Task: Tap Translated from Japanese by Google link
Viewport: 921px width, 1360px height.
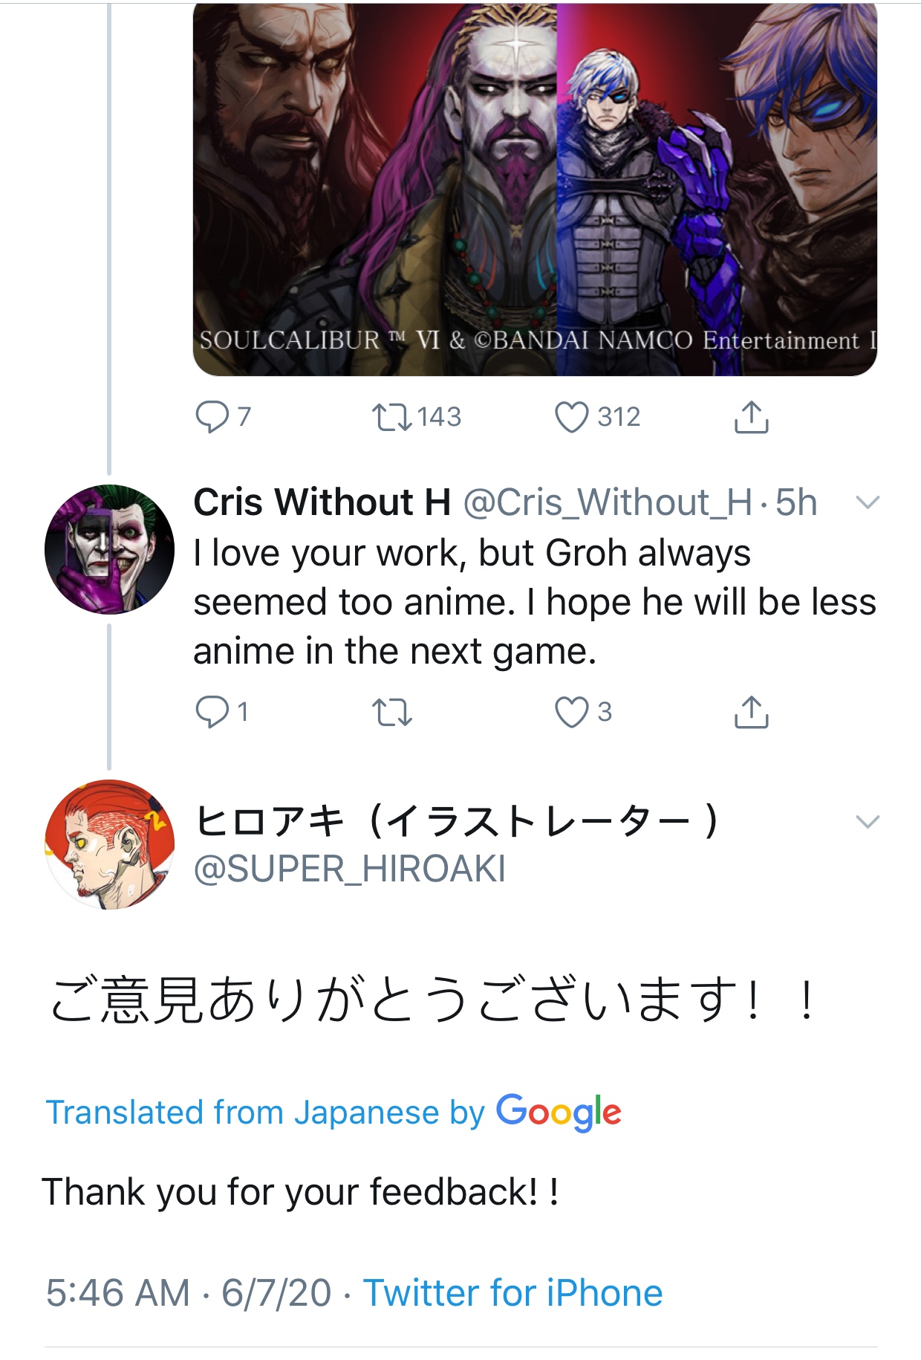Action: 333,1113
